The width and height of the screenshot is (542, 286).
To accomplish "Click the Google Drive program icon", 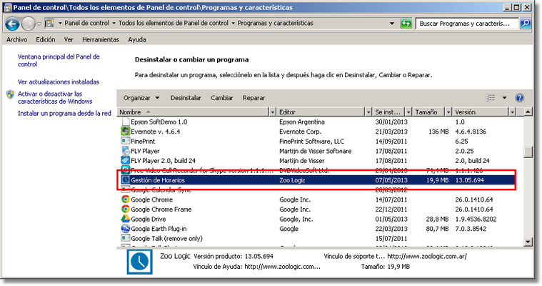I will click(125, 219).
